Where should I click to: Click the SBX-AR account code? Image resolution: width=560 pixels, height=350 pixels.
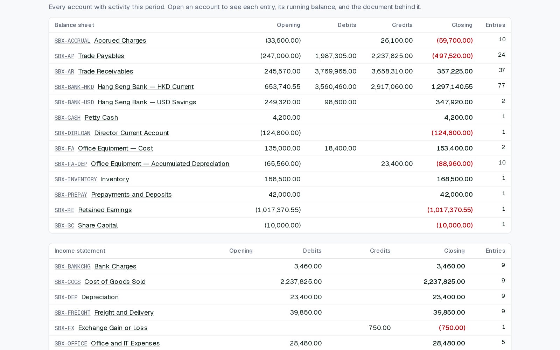(64, 72)
